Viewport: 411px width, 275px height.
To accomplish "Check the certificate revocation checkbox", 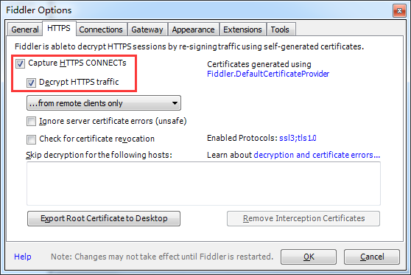I will [x=31, y=139].
